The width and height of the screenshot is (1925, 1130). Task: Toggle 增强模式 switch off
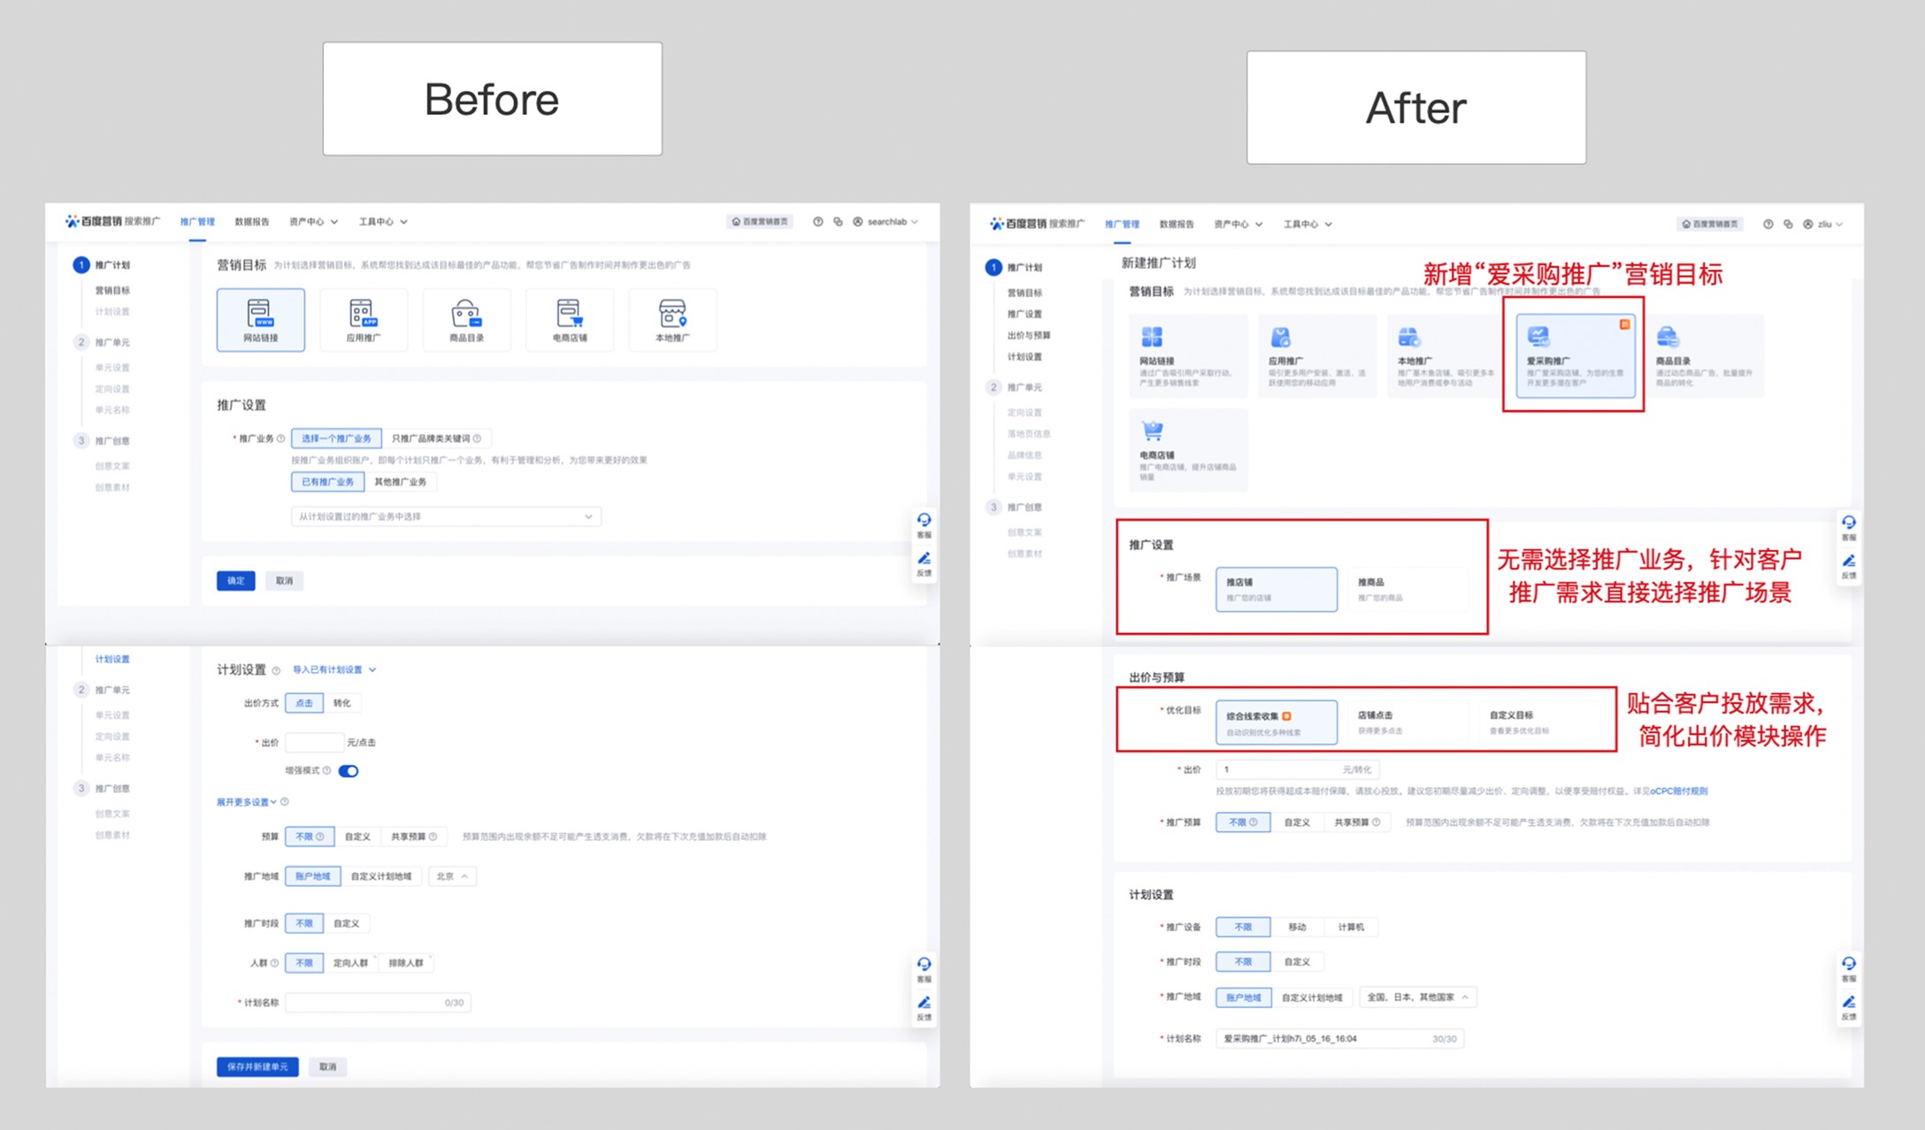coord(349,771)
